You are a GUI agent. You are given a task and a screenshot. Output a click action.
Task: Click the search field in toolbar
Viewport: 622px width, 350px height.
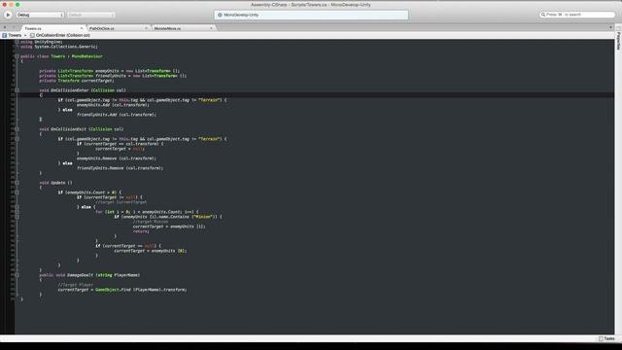(x=577, y=15)
